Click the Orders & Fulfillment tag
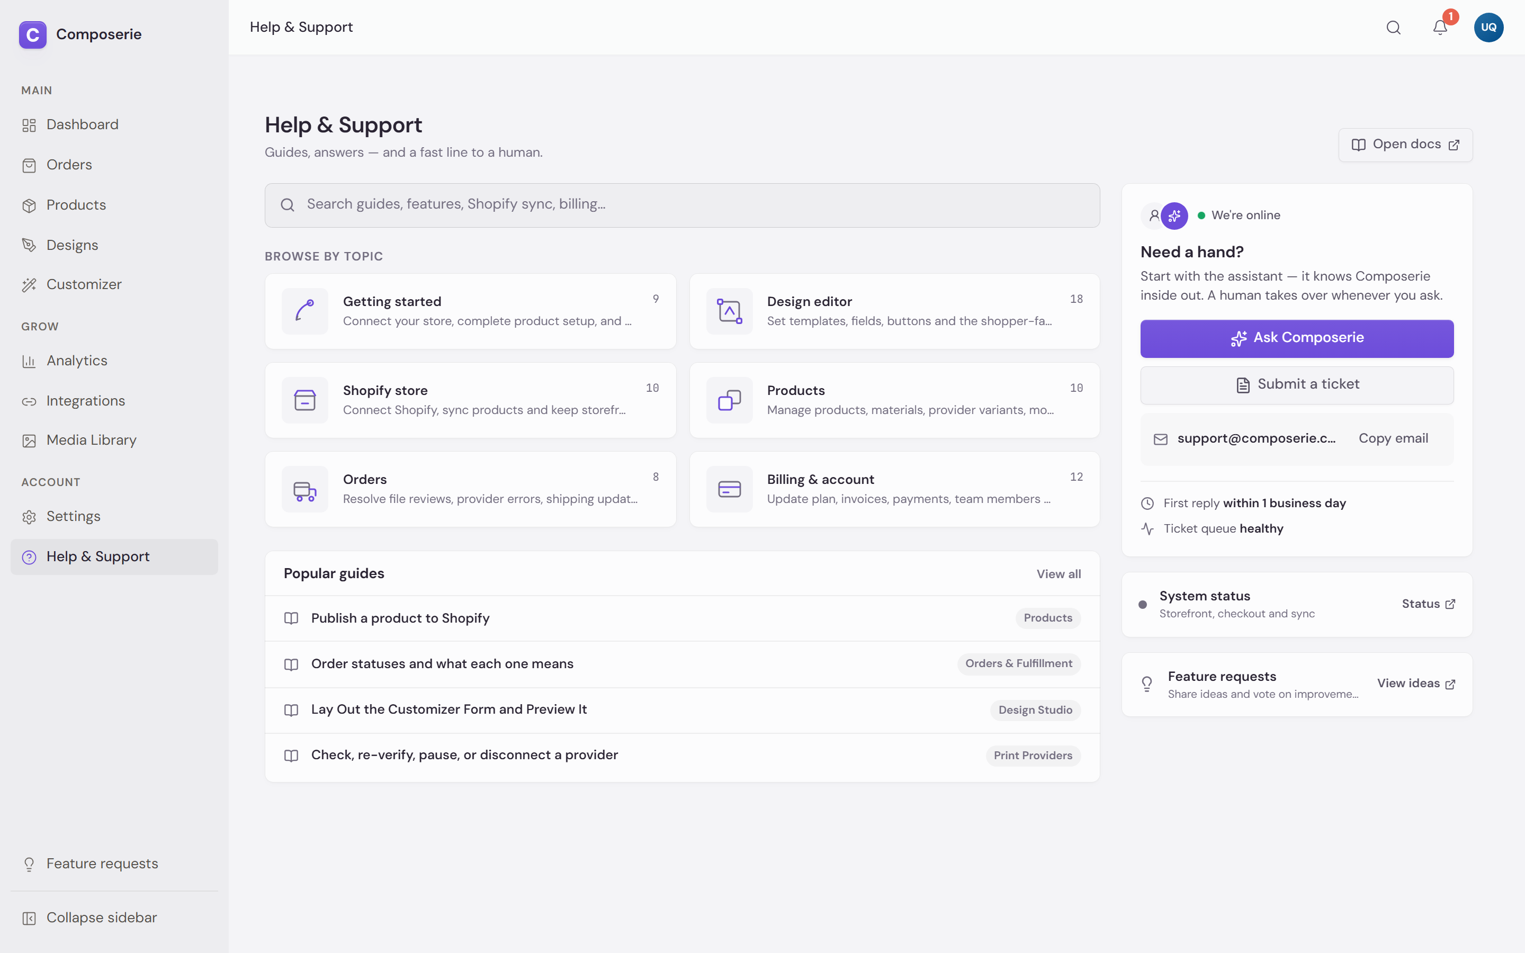The image size is (1525, 953). click(x=1018, y=664)
